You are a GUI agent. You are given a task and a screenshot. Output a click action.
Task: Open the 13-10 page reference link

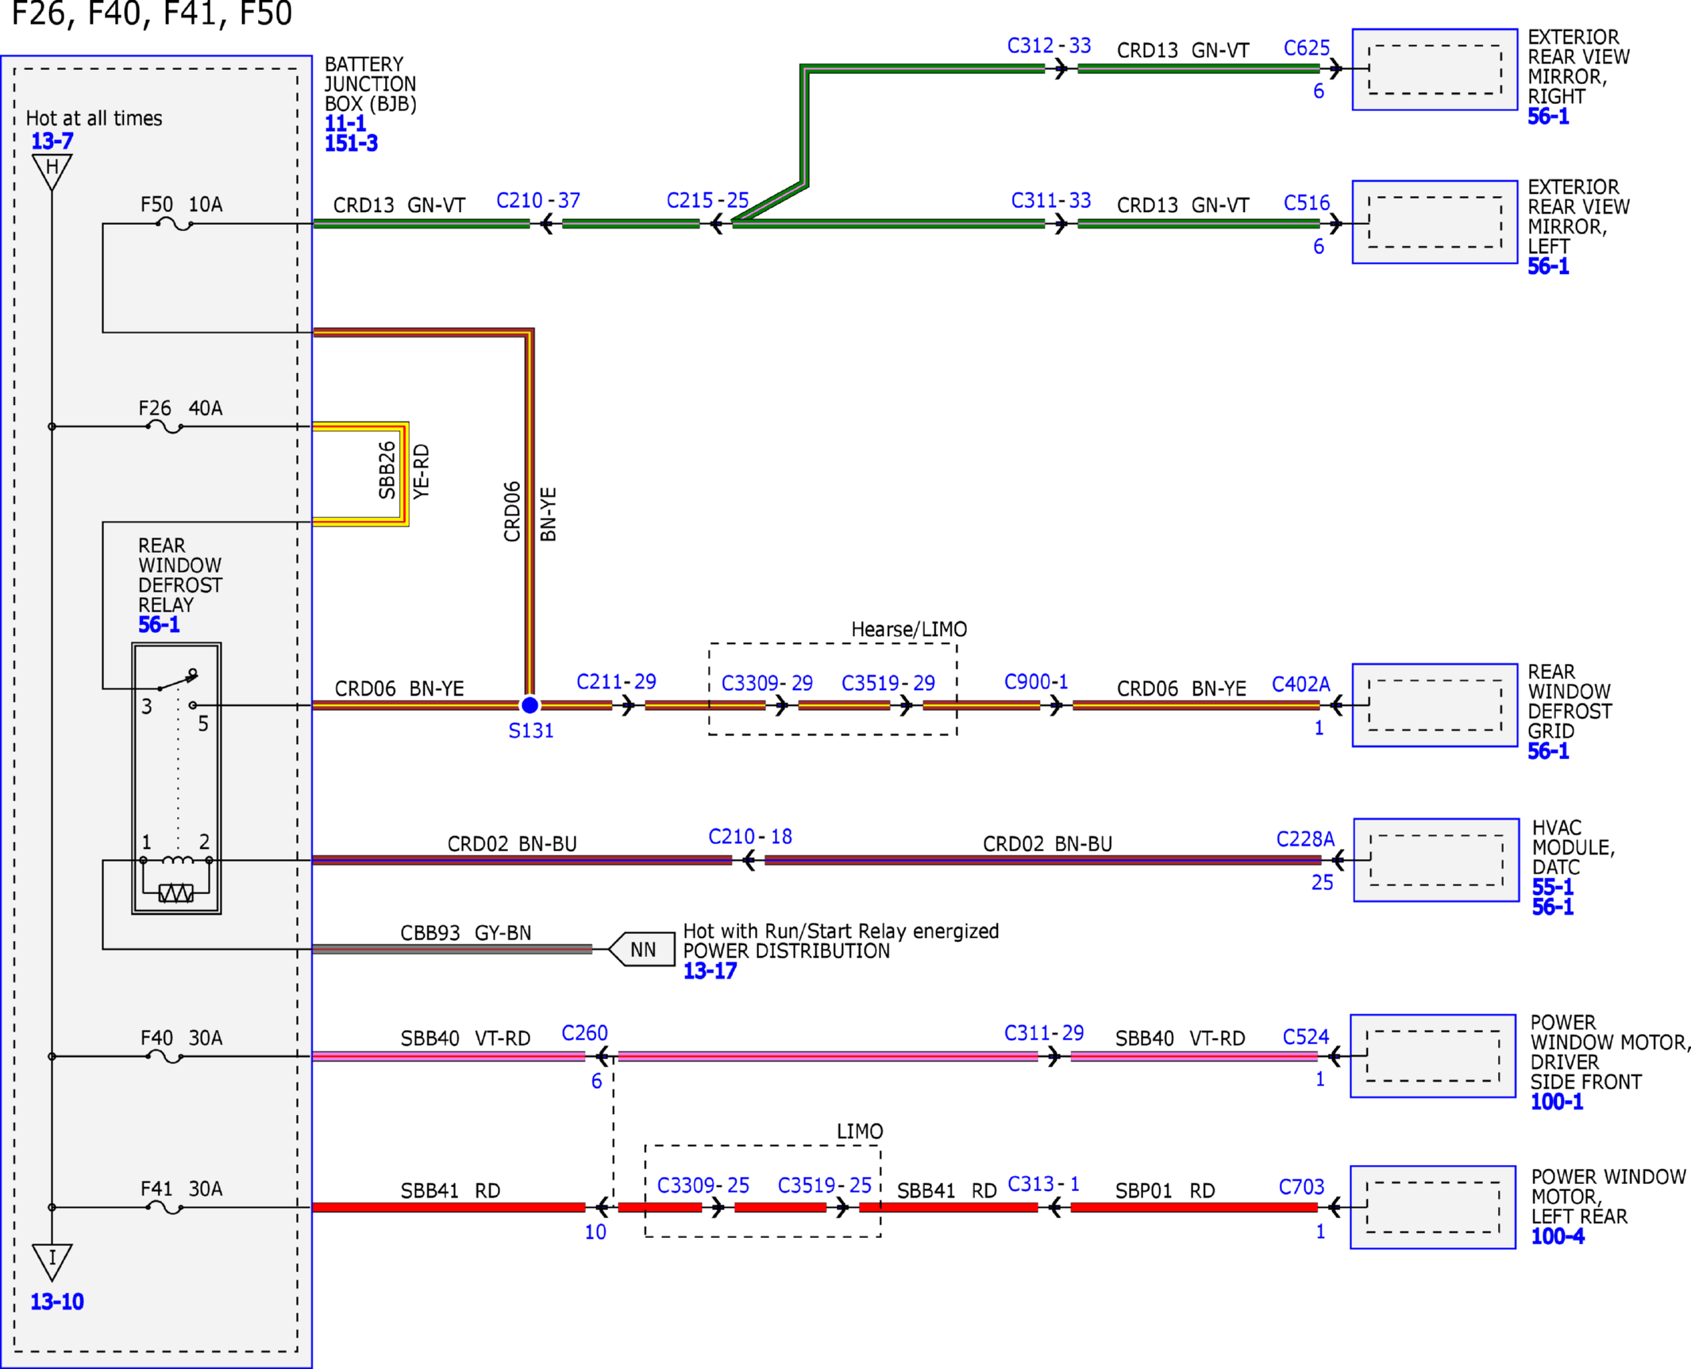(57, 1302)
